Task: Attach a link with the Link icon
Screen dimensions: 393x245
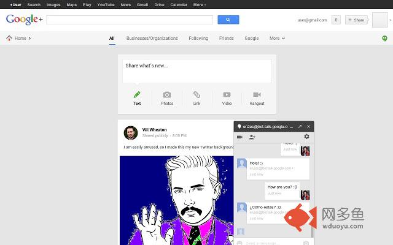Action: point(196,95)
